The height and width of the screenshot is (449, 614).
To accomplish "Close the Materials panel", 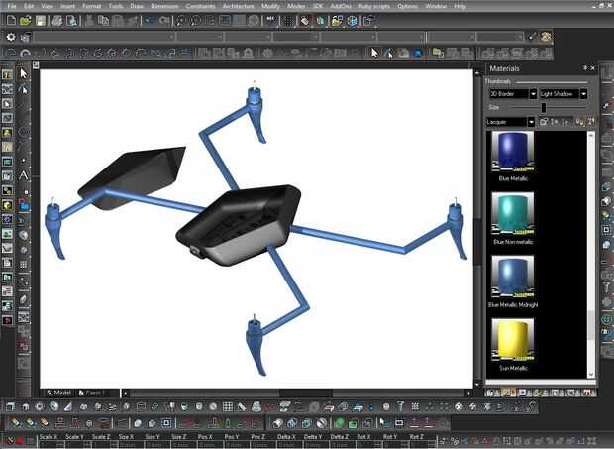I will [x=592, y=68].
